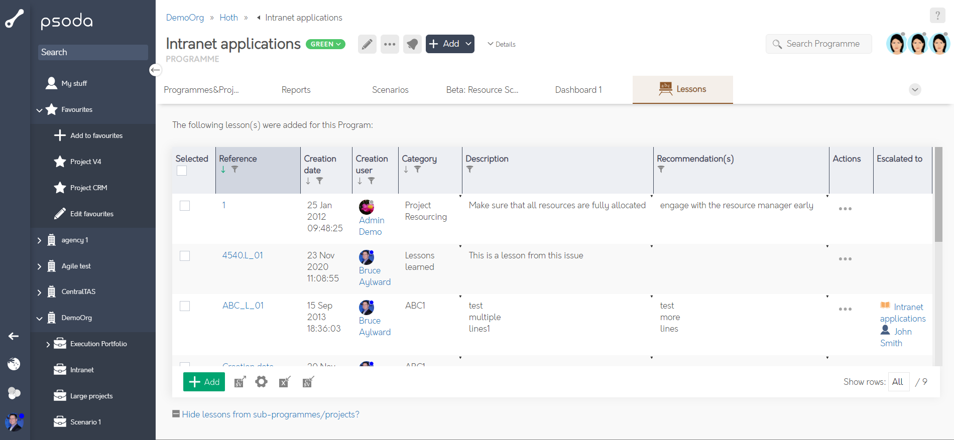Click Hide lessons from sub-programmes/projects link
954x440 pixels.
270,414
